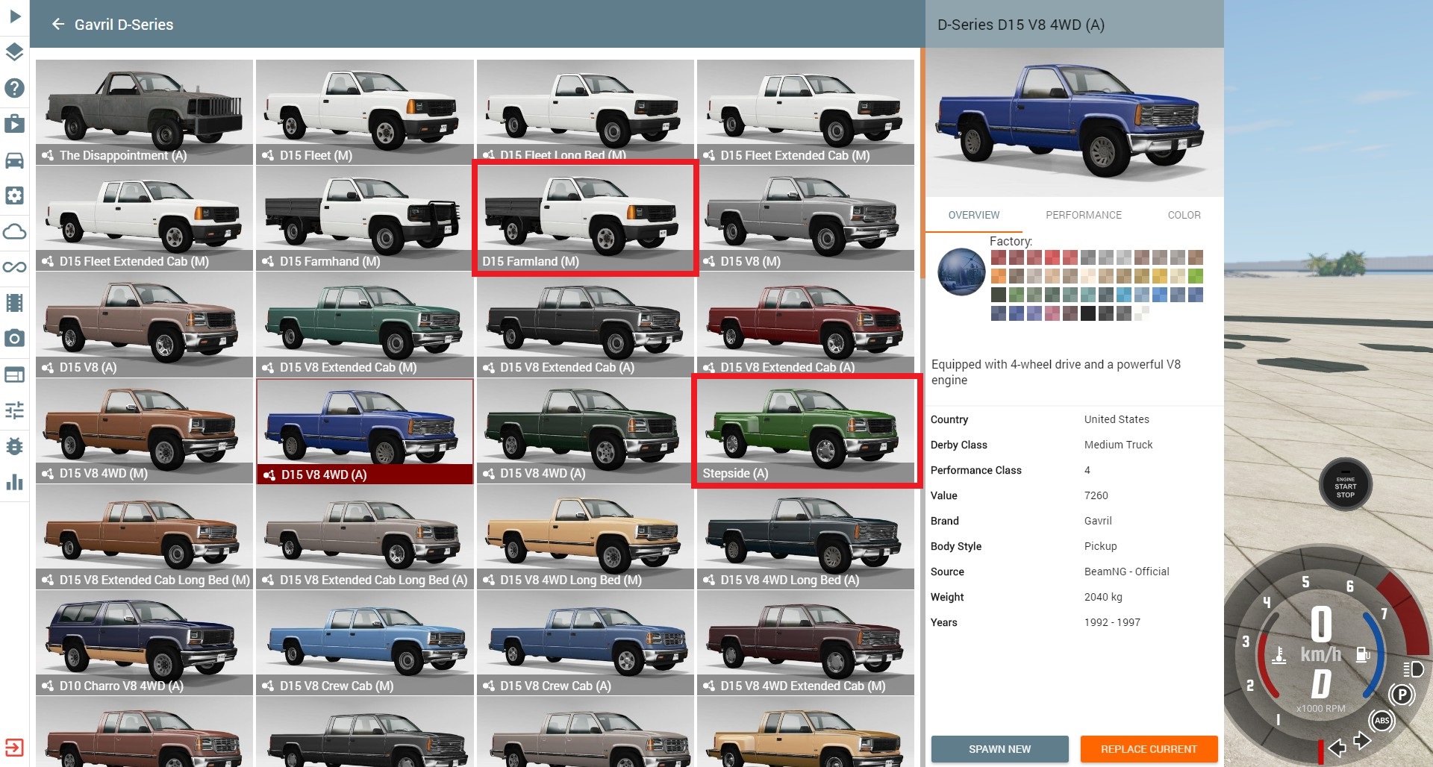1433x767 pixels.
Task: Click the blue color preview sphere
Action: pos(961,272)
